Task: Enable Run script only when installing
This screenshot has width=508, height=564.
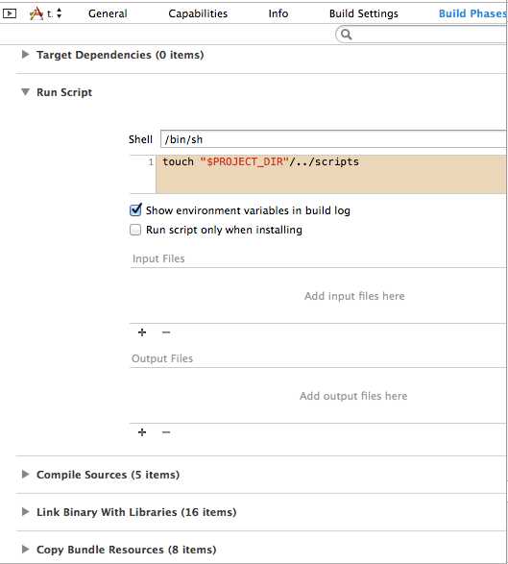Action: pos(135,230)
